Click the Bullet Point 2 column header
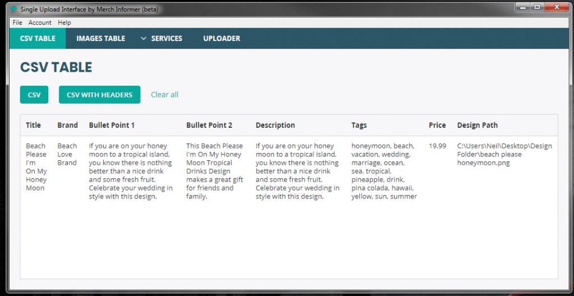574x296 pixels. [209, 125]
